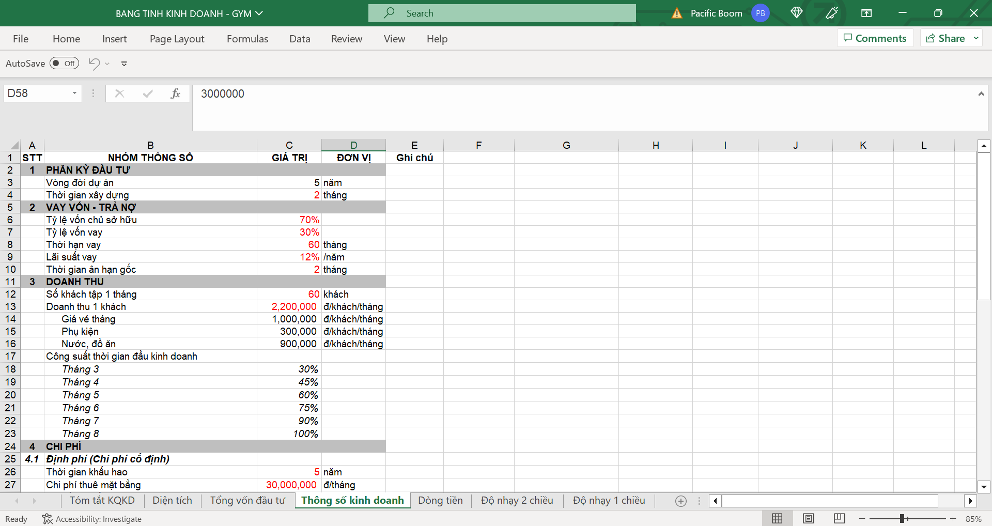Switch to Page Layout view icon
Image resolution: width=992 pixels, height=526 pixels.
(x=808, y=518)
